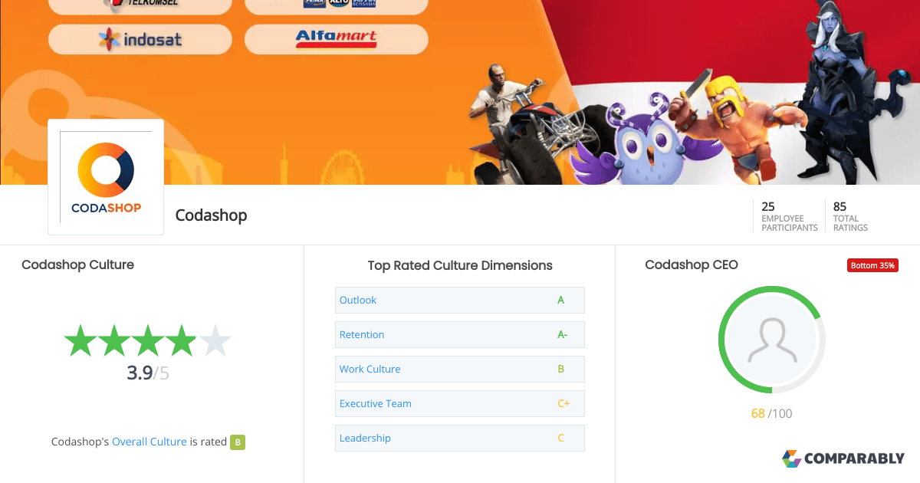Viewport: 920px width, 483px height.
Task: Click the fifth gray rating star
Action: (215, 340)
